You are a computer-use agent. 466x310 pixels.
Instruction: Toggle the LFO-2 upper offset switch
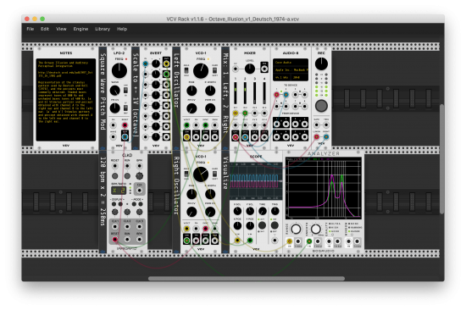[x=125, y=90]
